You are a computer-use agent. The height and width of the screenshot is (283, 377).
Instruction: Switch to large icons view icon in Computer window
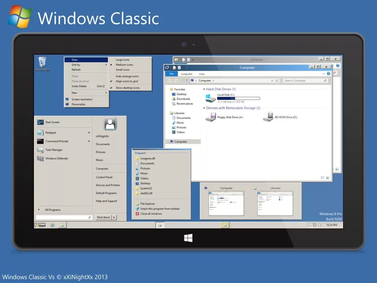328,178
